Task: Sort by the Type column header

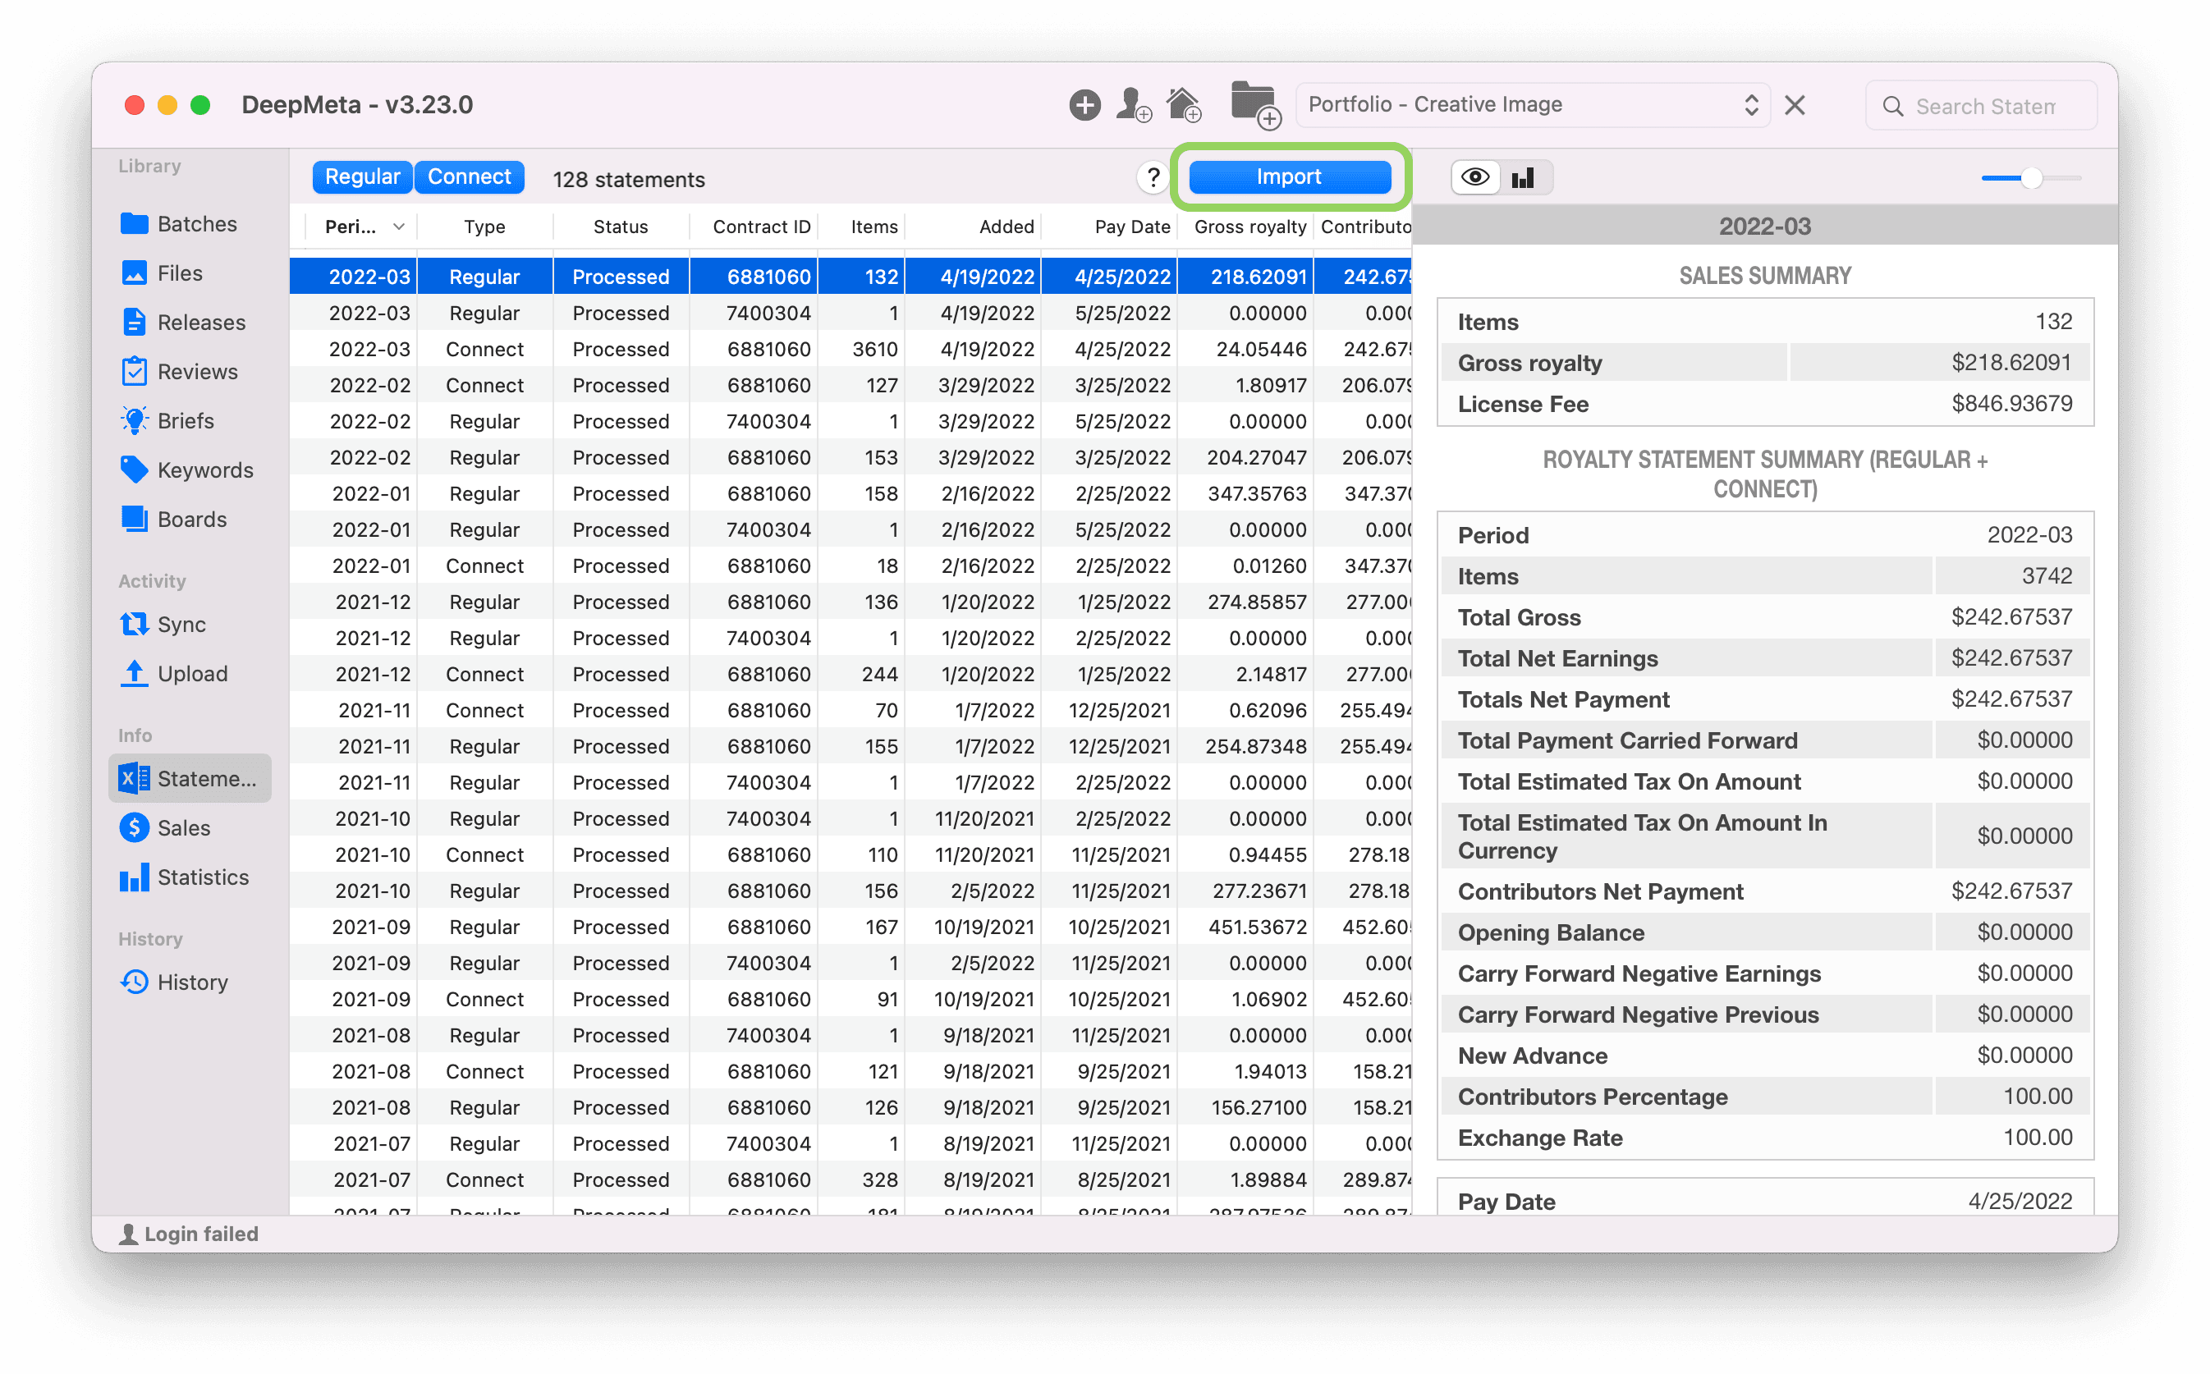Action: point(484,227)
